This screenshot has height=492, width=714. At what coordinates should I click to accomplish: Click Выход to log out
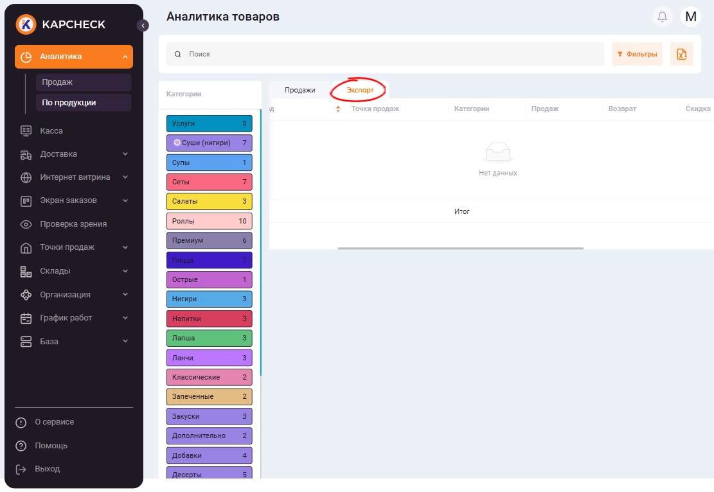pyautogui.click(x=47, y=469)
